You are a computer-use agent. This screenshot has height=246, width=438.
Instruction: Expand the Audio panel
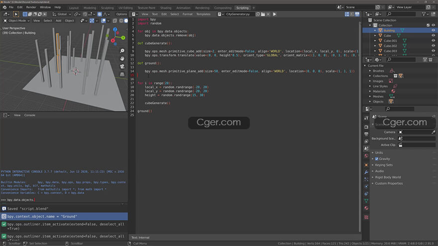[x=379, y=171]
